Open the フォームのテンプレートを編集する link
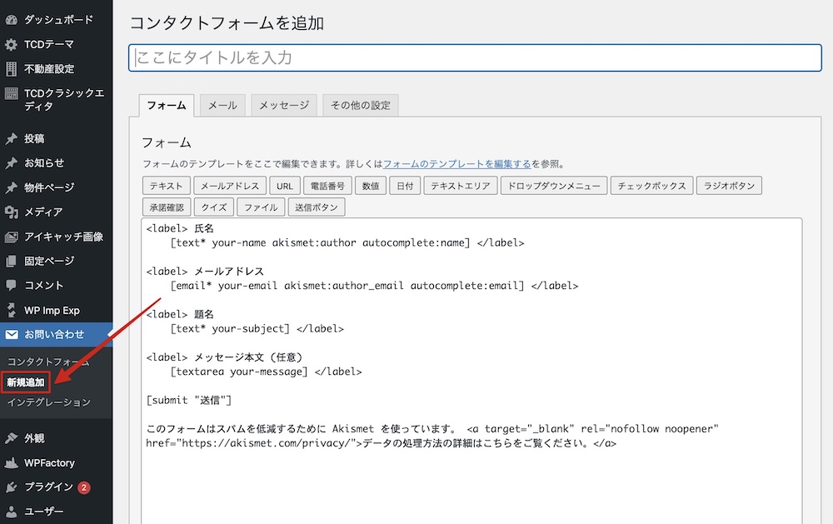 click(x=456, y=163)
